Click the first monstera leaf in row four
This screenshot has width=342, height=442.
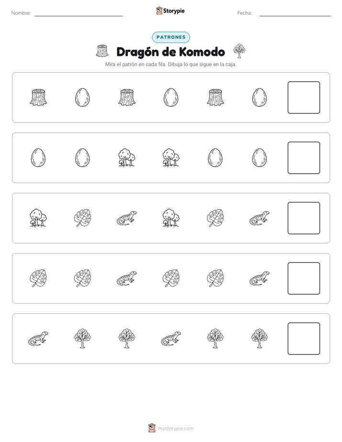pos(38,278)
